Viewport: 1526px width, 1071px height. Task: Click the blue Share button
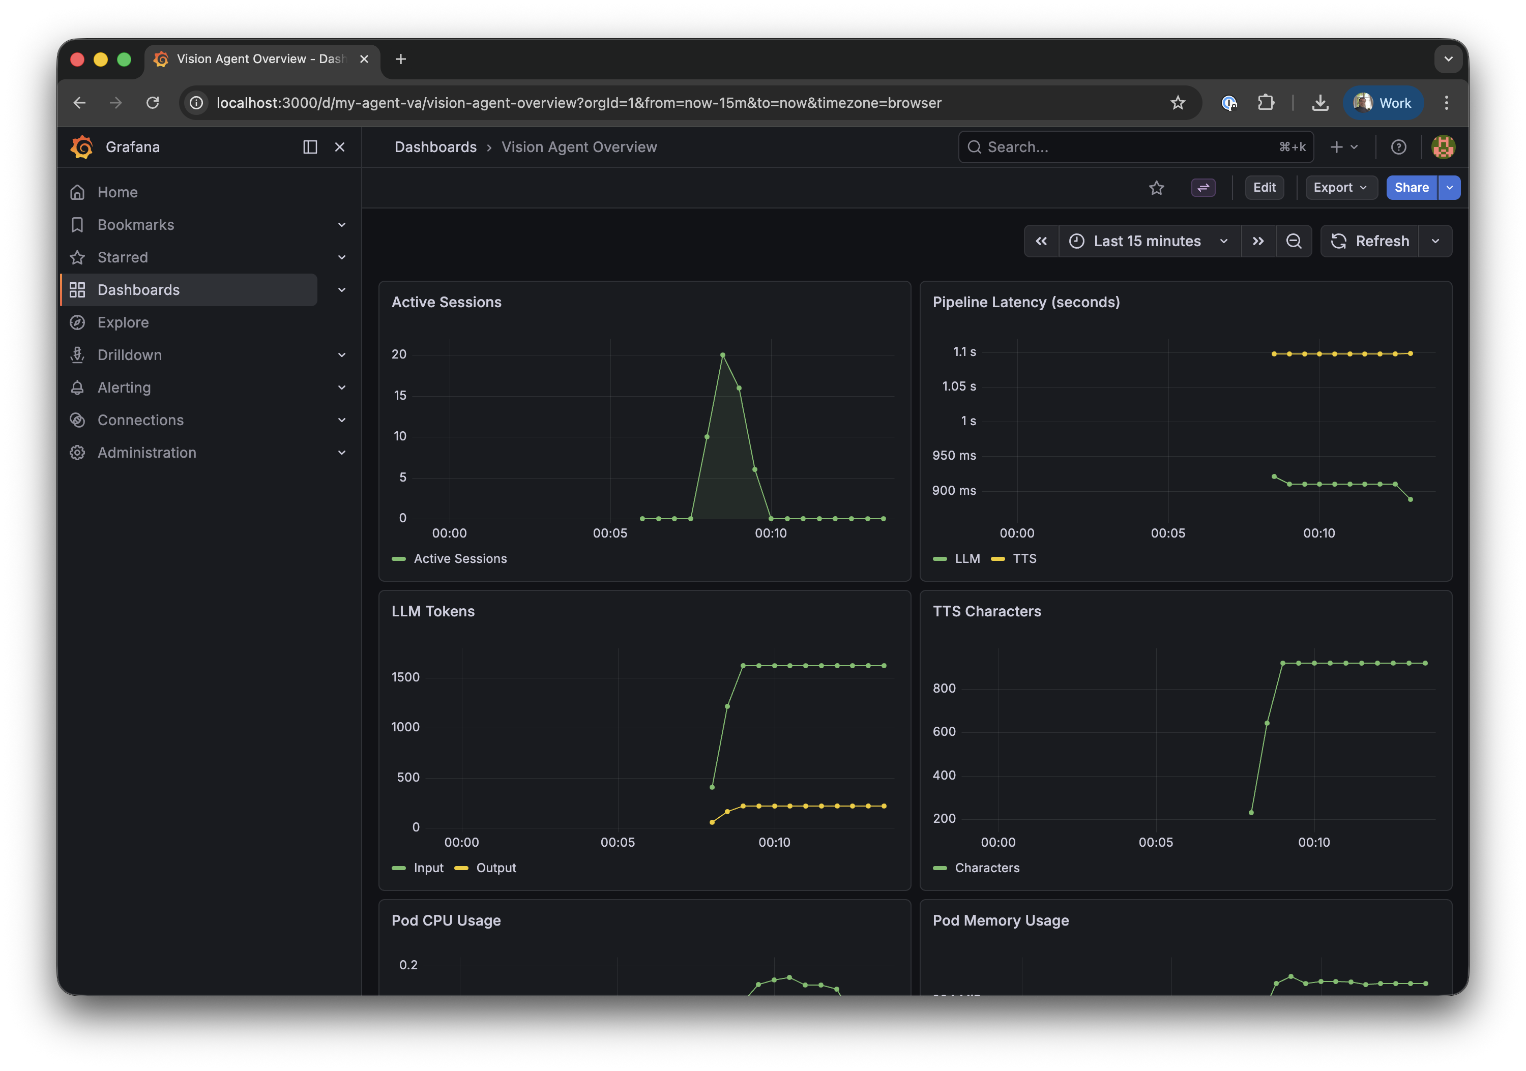click(1411, 187)
